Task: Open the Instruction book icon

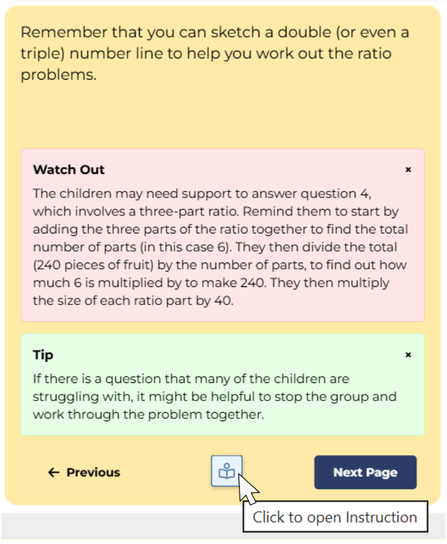Action: (x=227, y=471)
